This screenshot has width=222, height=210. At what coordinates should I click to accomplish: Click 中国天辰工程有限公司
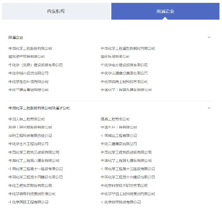[26, 119]
